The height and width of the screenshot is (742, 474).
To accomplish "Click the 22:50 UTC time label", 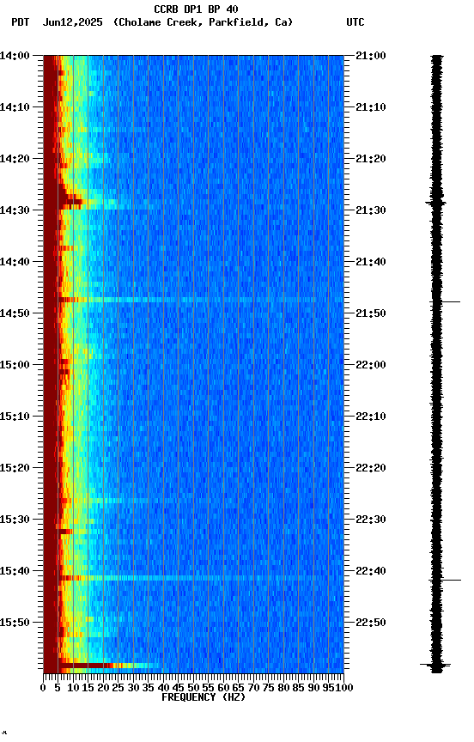I will click(370, 623).
